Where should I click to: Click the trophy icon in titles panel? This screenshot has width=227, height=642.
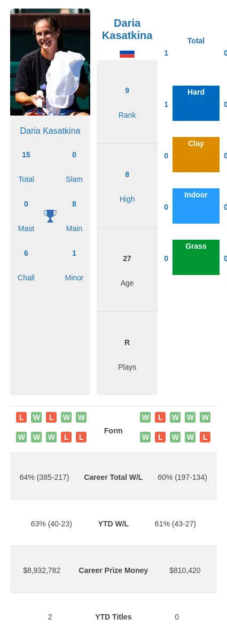tap(50, 216)
